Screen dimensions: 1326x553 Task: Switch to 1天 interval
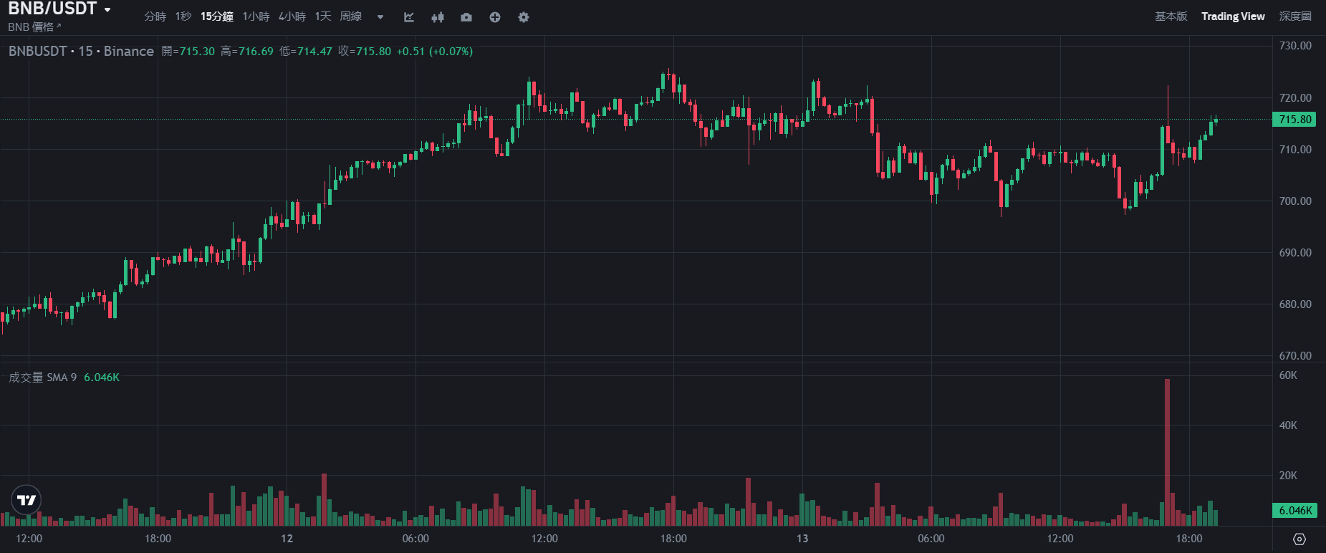(323, 16)
